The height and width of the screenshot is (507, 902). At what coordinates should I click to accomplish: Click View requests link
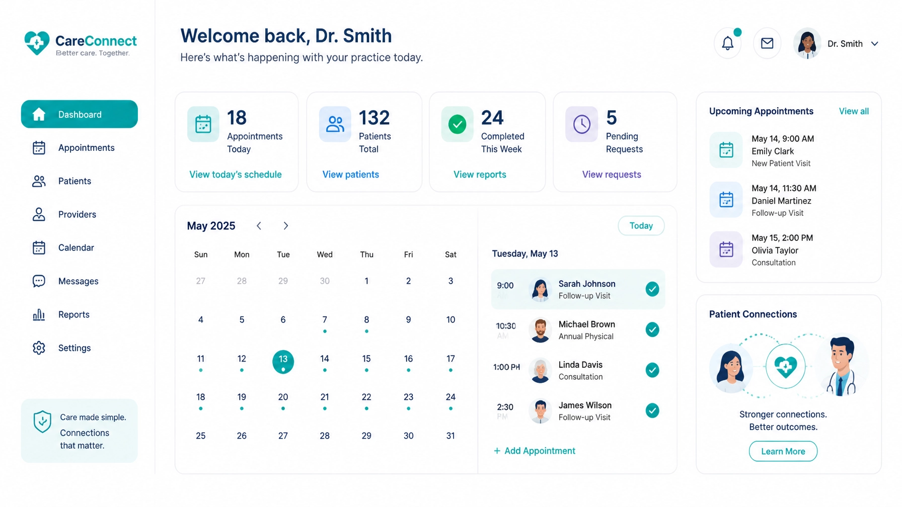pos(612,175)
